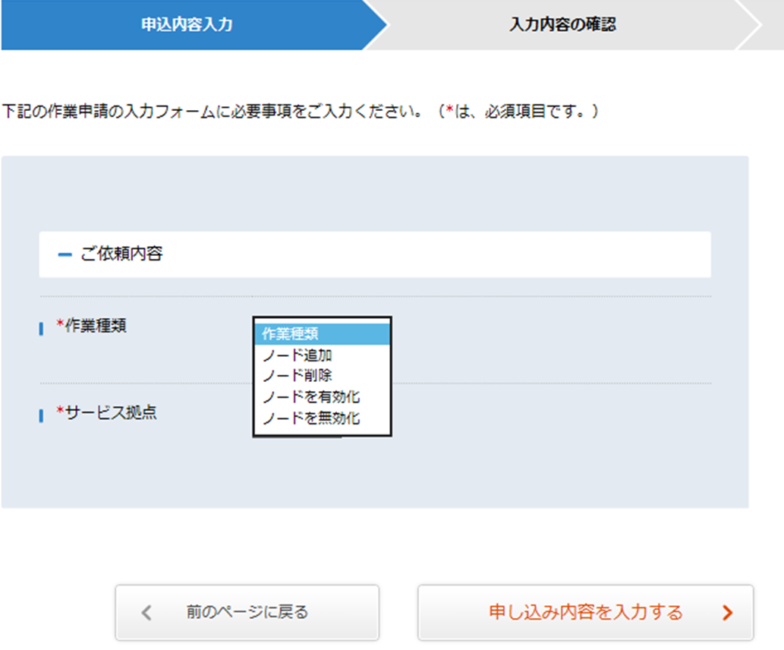This screenshot has width=784, height=650.
Task: Click the orange right chevron icon
Action: [728, 613]
